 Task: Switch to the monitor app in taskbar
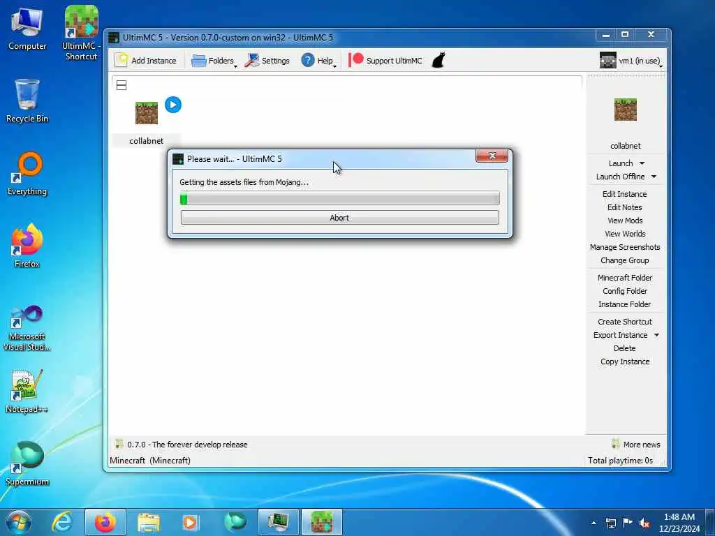(x=278, y=522)
